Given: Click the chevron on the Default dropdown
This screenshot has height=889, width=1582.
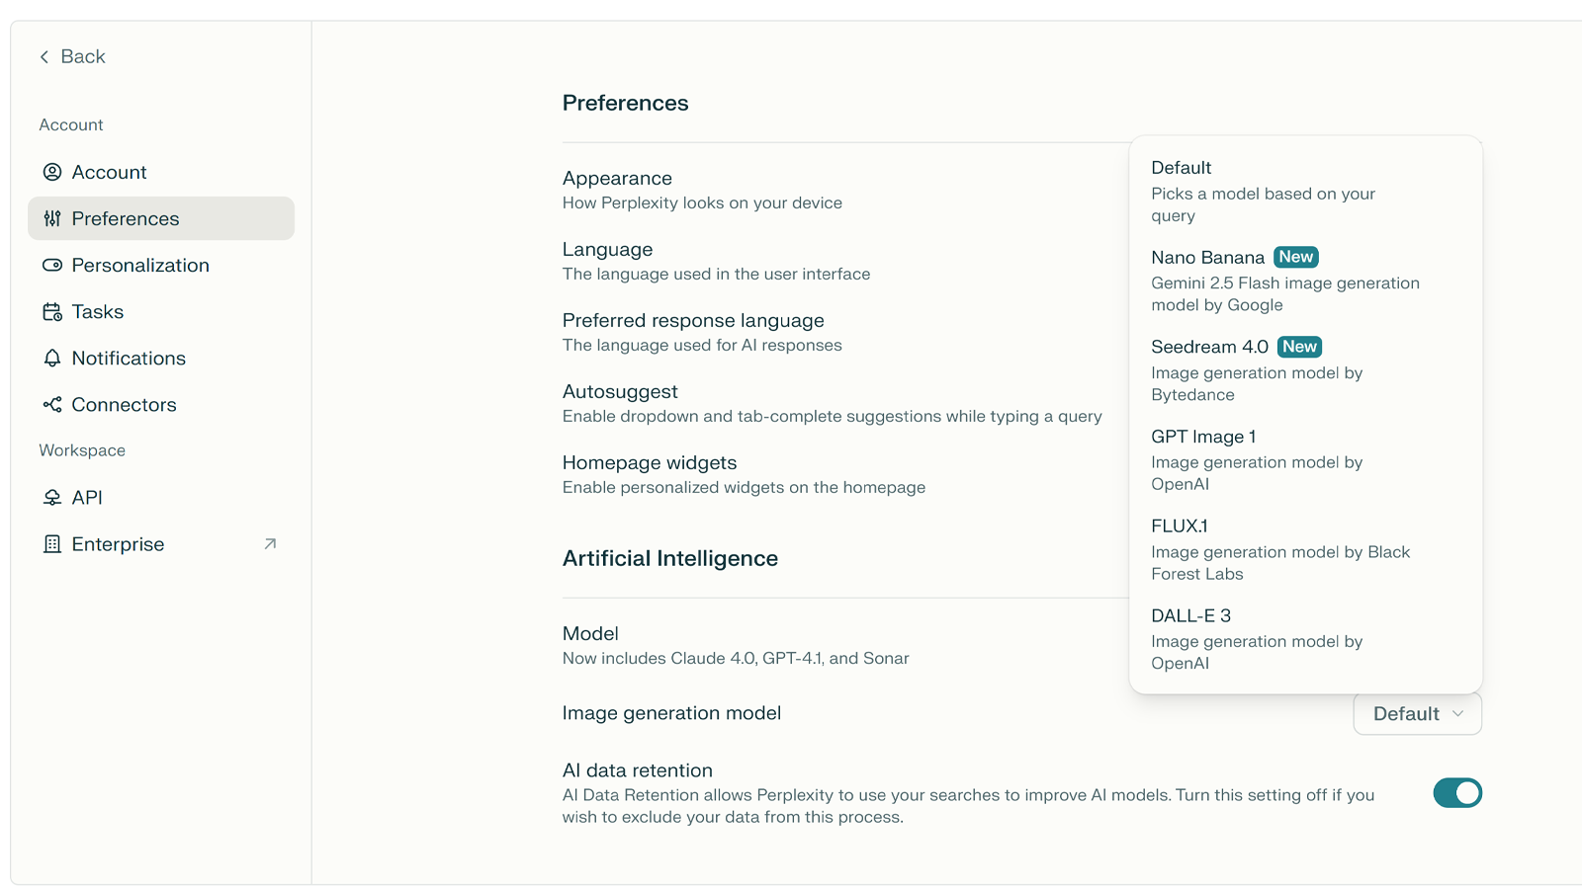Looking at the screenshot, I should pos(1457,714).
